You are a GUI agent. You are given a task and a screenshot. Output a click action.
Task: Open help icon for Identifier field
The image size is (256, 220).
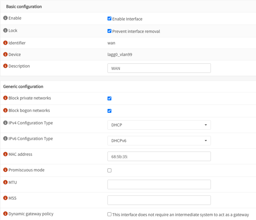[x=5, y=43]
